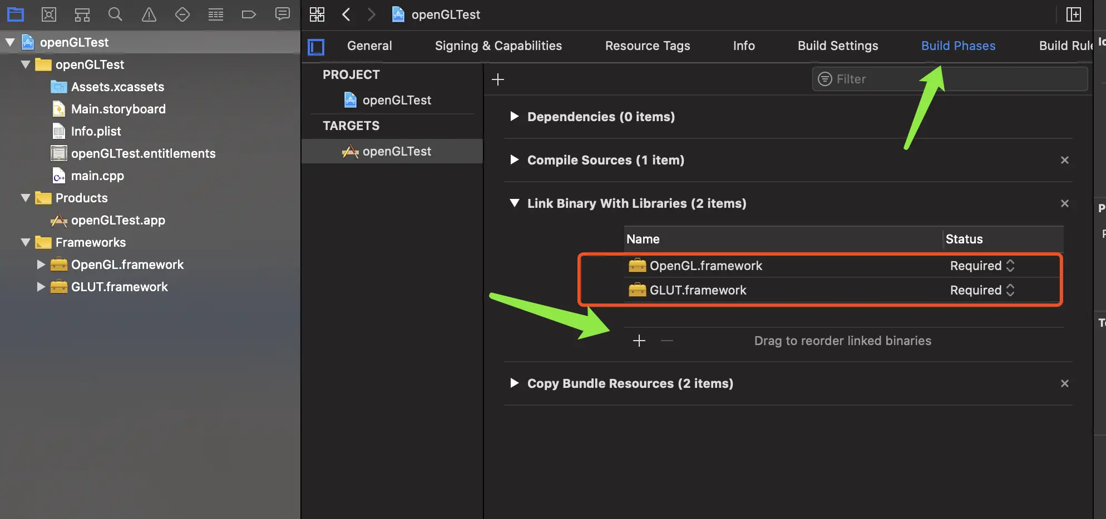Screen dimensions: 1106x519
Task: Open the Find navigator magnifier icon
Action: click(x=115, y=14)
